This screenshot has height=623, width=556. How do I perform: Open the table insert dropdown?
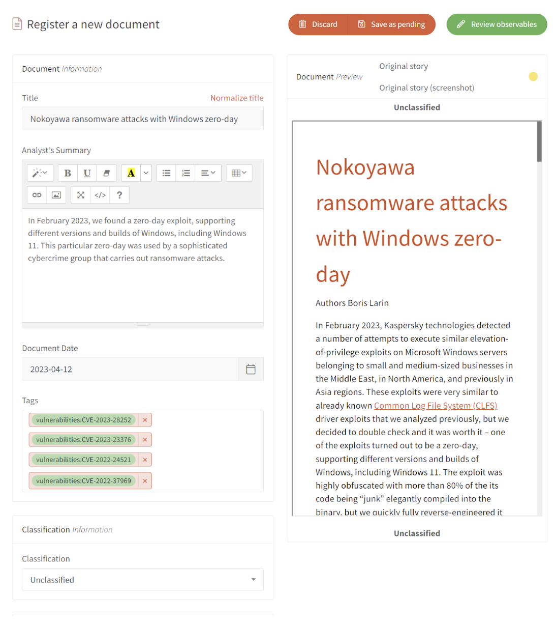(x=239, y=173)
